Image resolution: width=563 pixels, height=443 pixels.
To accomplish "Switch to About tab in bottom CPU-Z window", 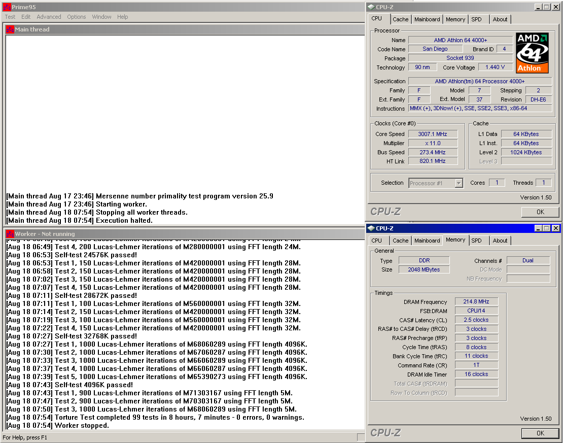I will point(500,241).
